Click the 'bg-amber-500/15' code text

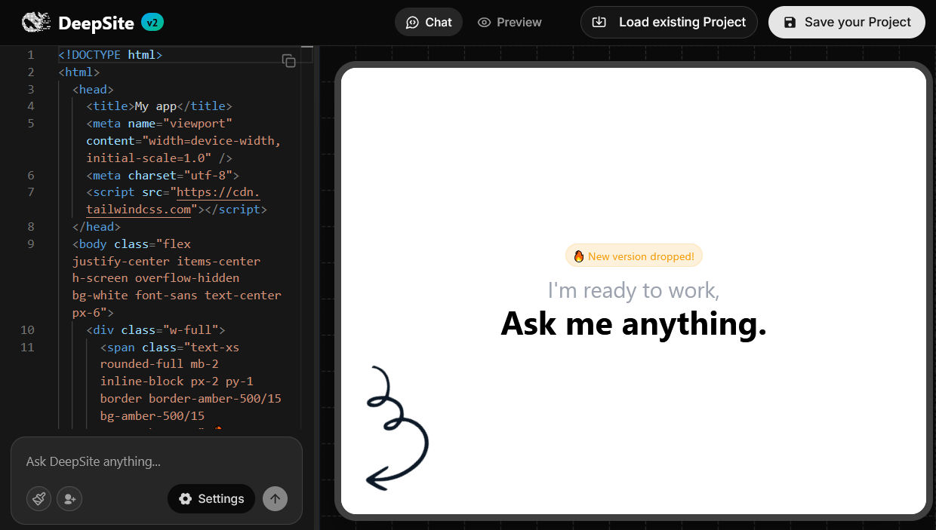152,415
